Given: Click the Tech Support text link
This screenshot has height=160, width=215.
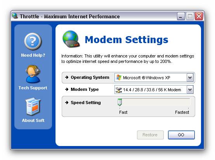Looking at the screenshot, I should click(x=33, y=88).
